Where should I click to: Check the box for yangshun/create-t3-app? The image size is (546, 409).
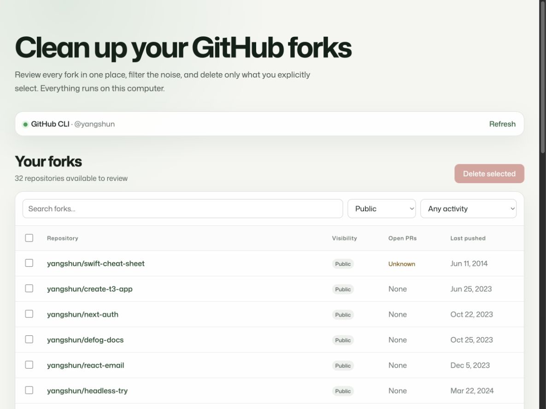[29, 288]
